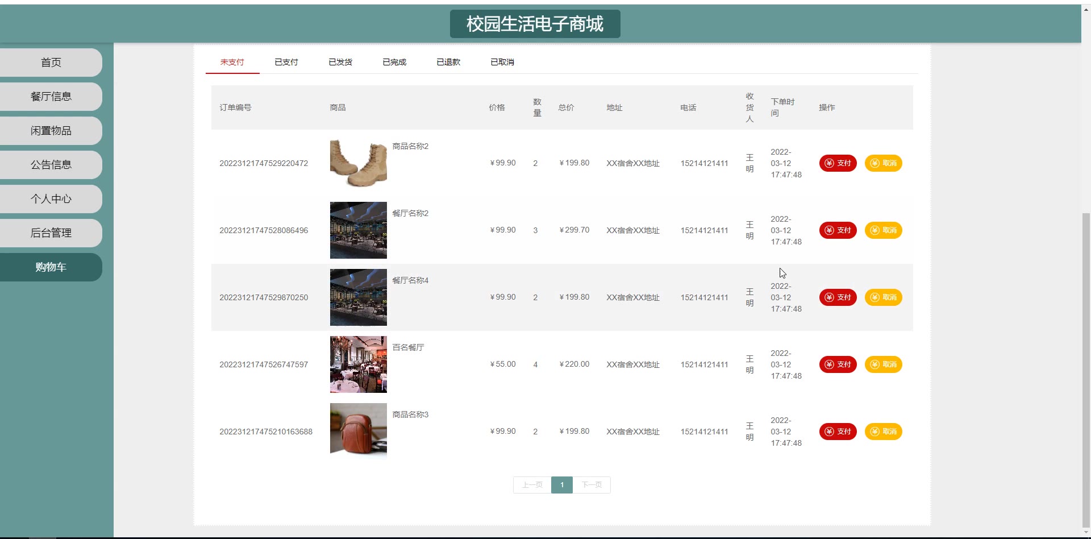Screen dimensions: 1091x539
Task: Open 后台管理 in the sidebar
Action: pos(51,233)
